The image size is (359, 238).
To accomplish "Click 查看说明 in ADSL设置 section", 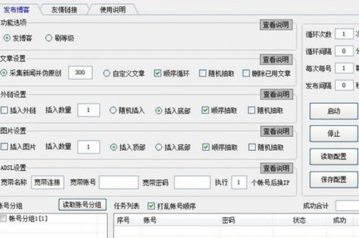I will (277, 168).
